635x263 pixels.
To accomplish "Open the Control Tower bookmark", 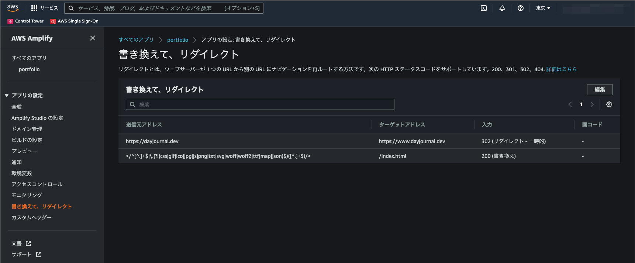I will pos(25,21).
